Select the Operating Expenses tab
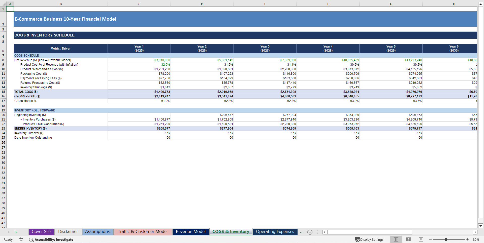484x243 pixels. [x=275, y=231]
